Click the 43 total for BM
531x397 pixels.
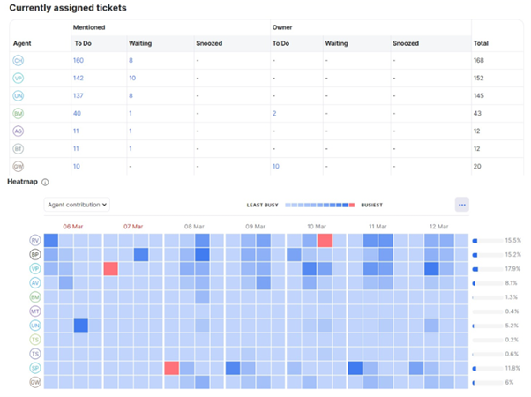point(477,113)
